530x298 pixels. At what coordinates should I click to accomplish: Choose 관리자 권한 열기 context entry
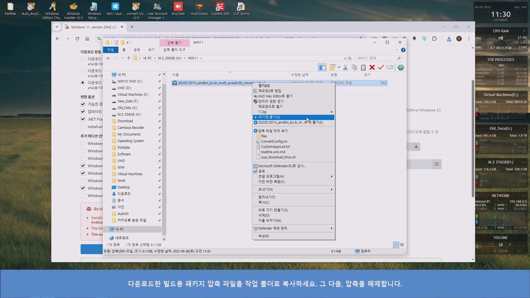pos(293,102)
